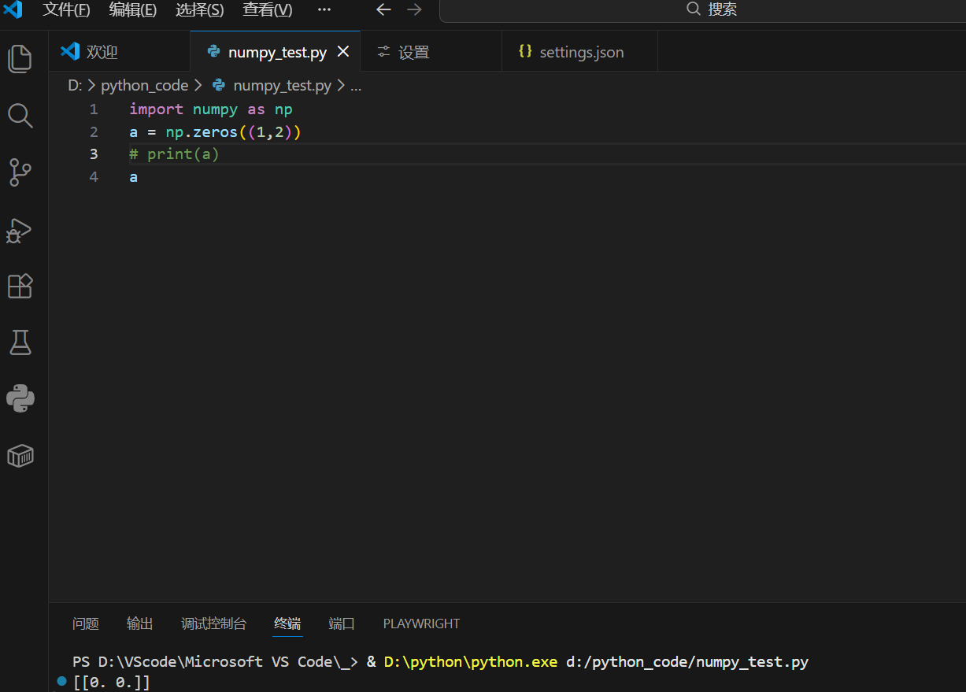Click d:/python_code/numpy_test.py path in terminal
This screenshot has height=692, width=966.
[687, 662]
